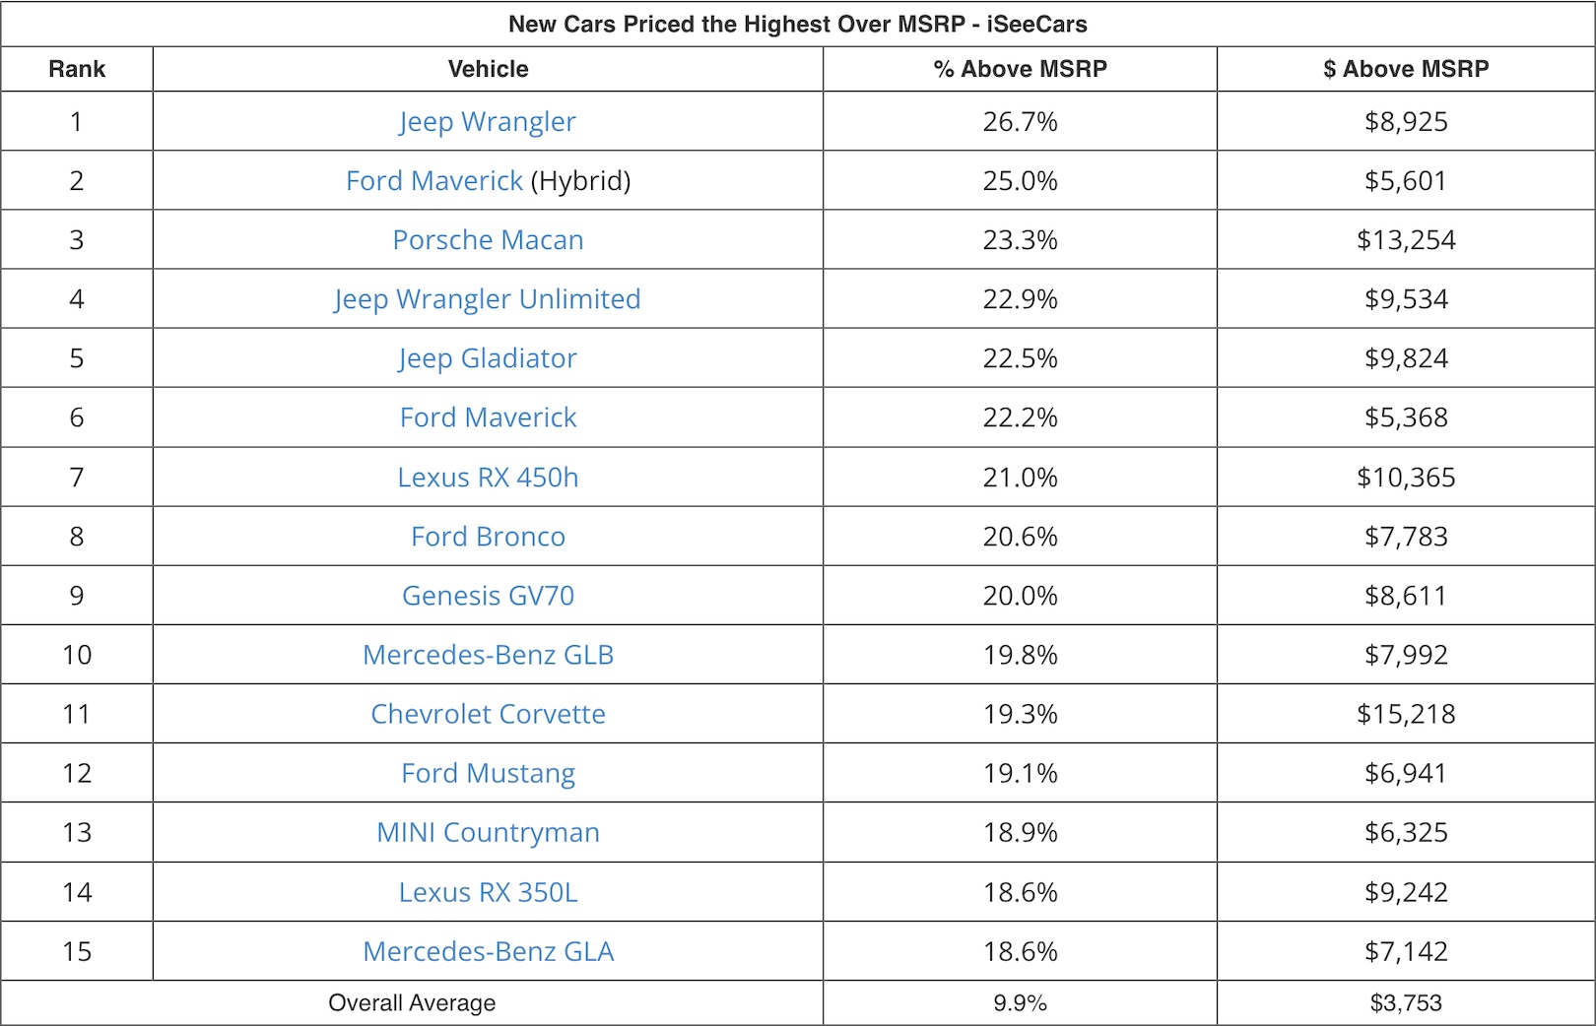Select the Jeep Wrangler Unlimited link

[488, 299]
